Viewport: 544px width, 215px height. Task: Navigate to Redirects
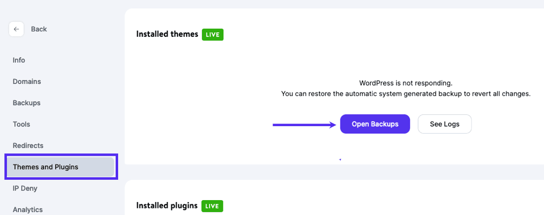[28, 145]
